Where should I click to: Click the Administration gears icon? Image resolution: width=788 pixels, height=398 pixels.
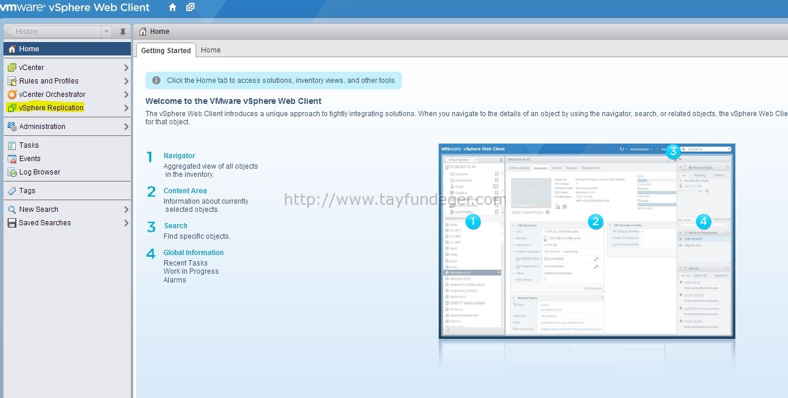tap(12, 127)
